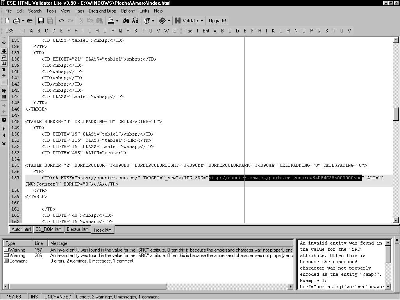Image resolution: width=400 pixels, height=300 pixels.
Task: Toggle the split panel icon in sidebar
Action: 4,63
